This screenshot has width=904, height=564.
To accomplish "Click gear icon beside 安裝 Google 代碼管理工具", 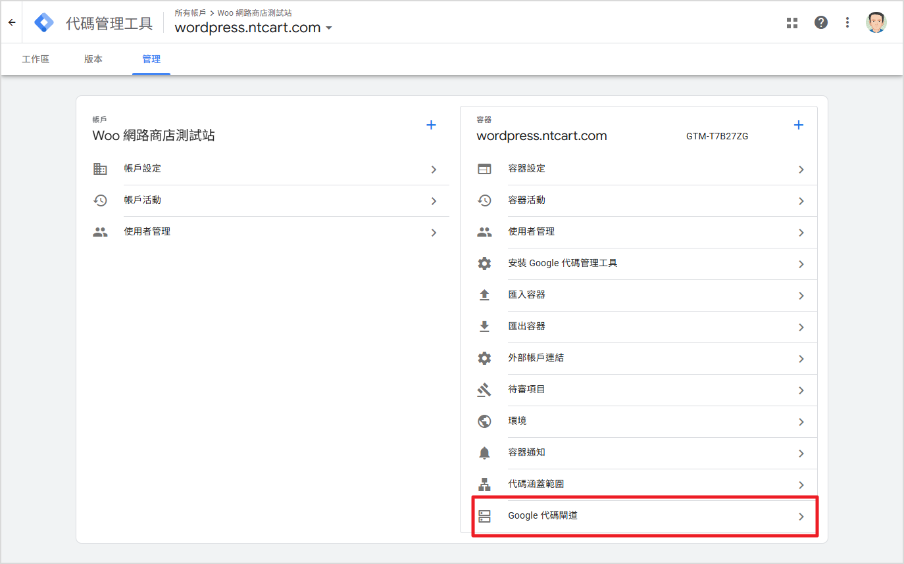I will tap(484, 264).
